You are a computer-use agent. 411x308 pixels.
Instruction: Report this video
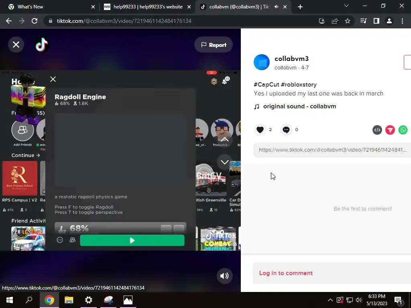(x=214, y=45)
